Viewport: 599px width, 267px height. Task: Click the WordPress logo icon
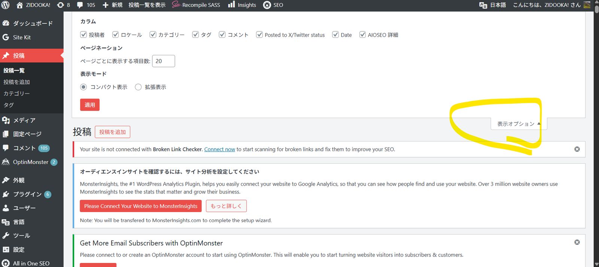click(6, 5)
